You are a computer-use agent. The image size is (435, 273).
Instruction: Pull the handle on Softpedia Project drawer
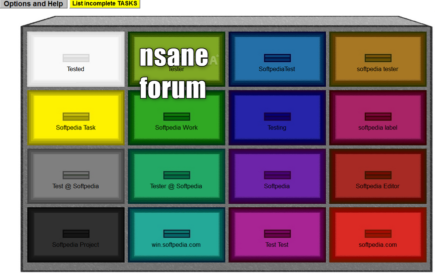click(x=76, y=234)
